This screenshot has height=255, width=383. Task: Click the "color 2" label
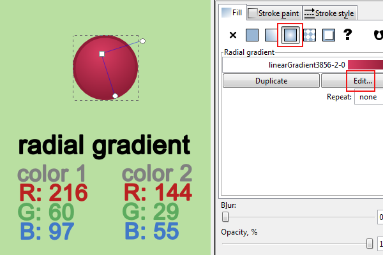[x=157, y=173]
